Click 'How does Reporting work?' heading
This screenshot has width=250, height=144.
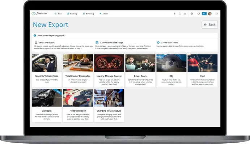click(x=51, y=36)
